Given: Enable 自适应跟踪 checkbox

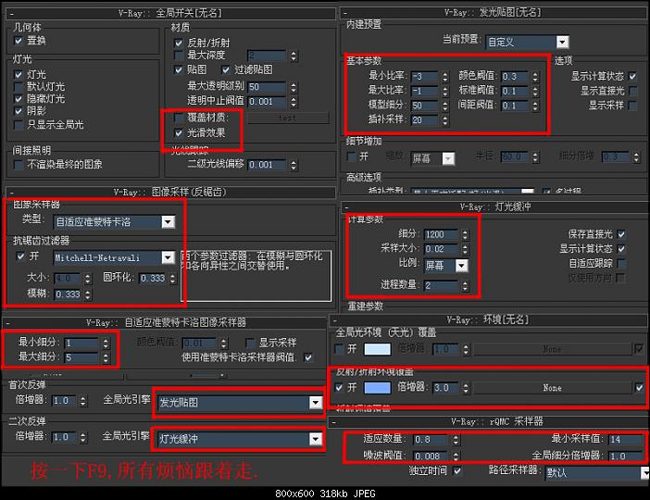Looking at the screenshot, I should coord(621,263).
